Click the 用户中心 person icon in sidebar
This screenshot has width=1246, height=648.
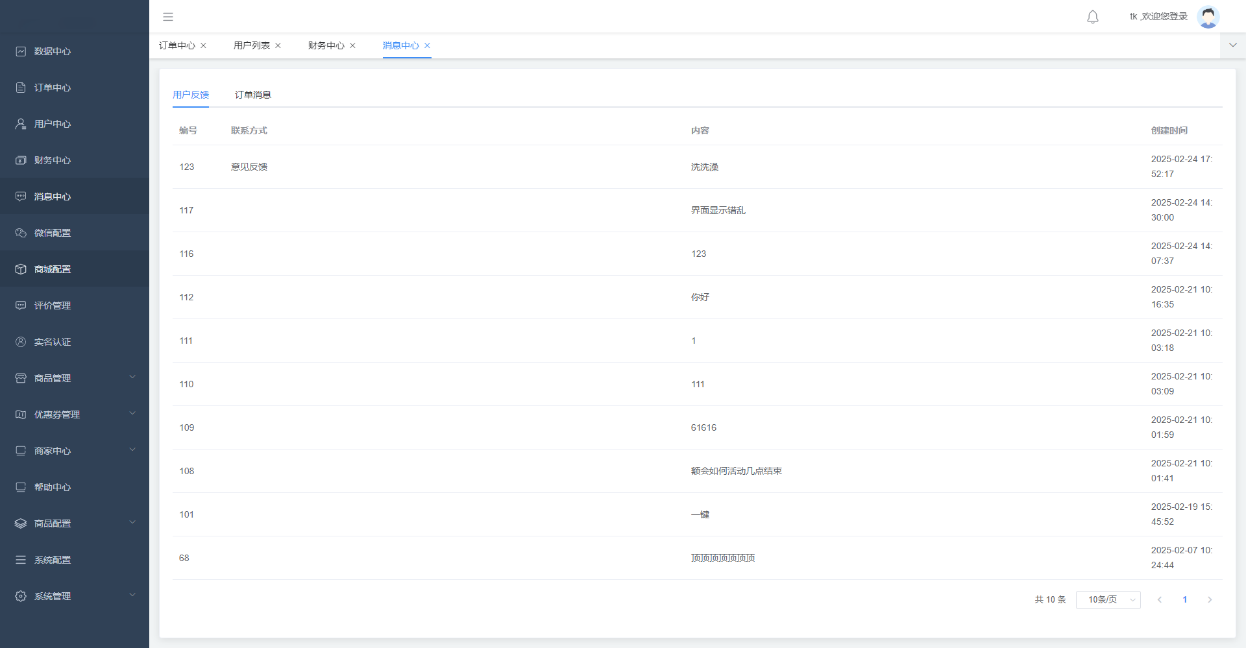pyautogui.click(x=21, y=124)
